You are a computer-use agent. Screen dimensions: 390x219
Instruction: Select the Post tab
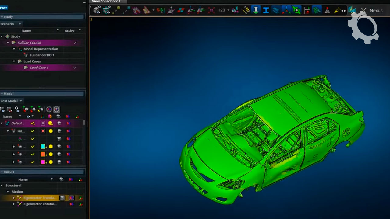click(4, 8)
